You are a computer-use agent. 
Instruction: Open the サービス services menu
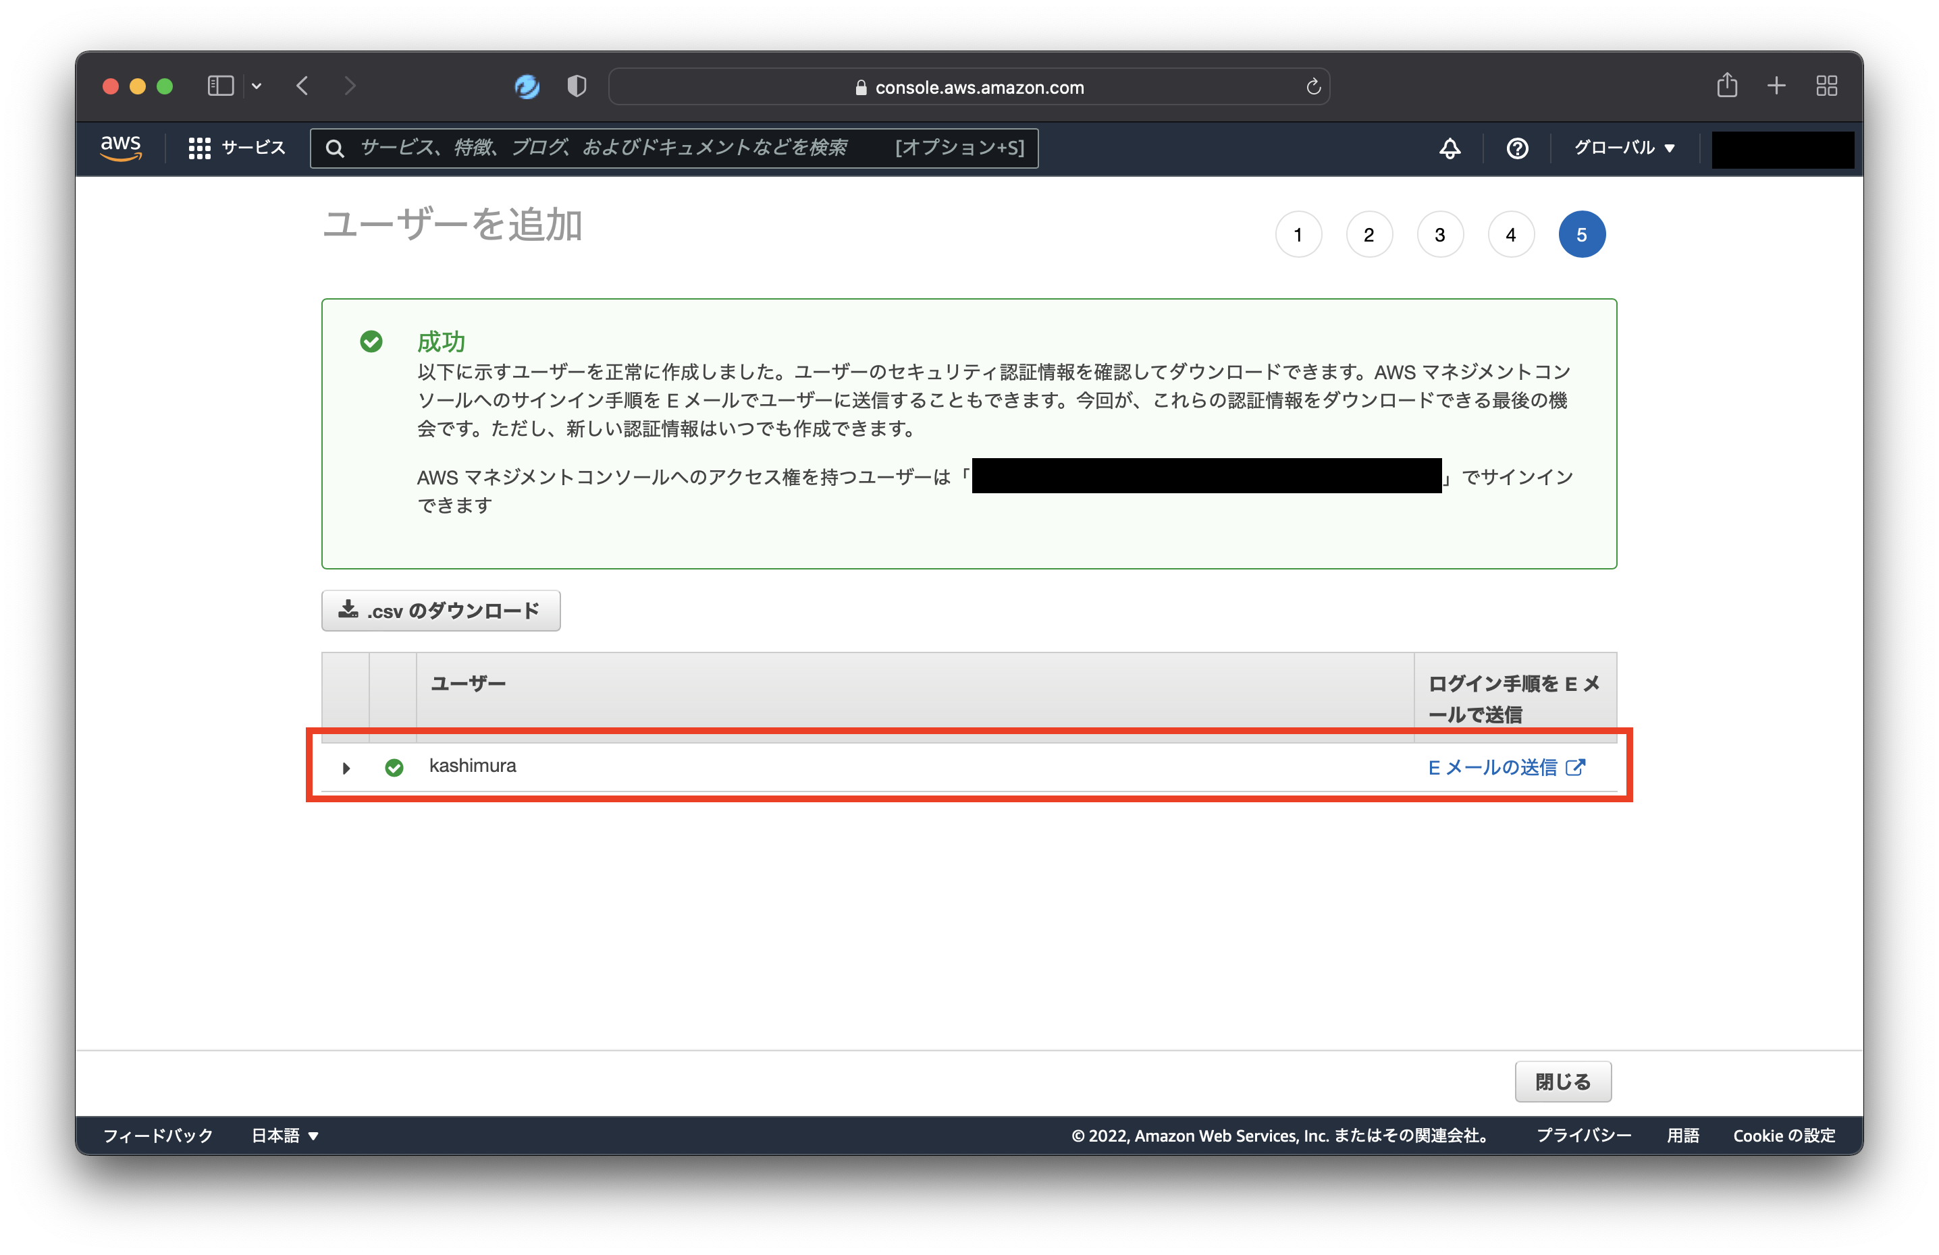pos(236,147)
